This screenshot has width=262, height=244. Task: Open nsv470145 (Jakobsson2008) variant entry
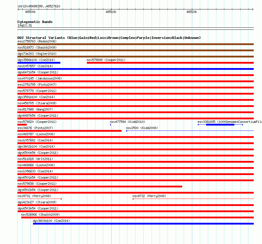click(40, 78)
